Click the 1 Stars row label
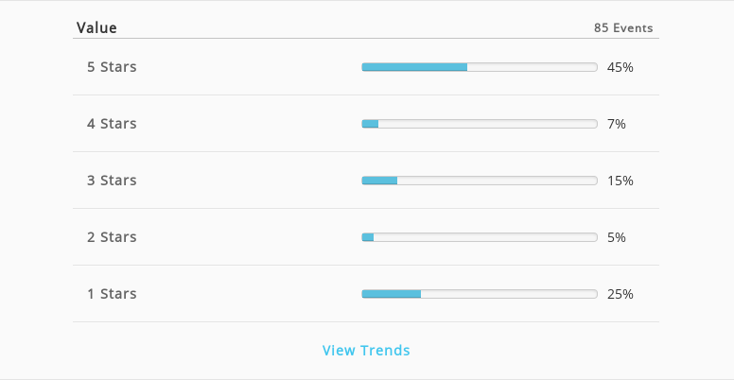Viewport: 734px width, 380px height. coord(112,293)
